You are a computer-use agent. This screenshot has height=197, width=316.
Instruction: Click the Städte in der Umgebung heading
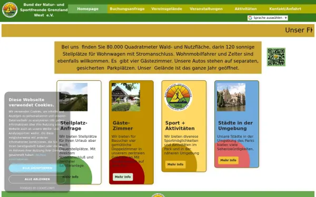pos(235,126)
